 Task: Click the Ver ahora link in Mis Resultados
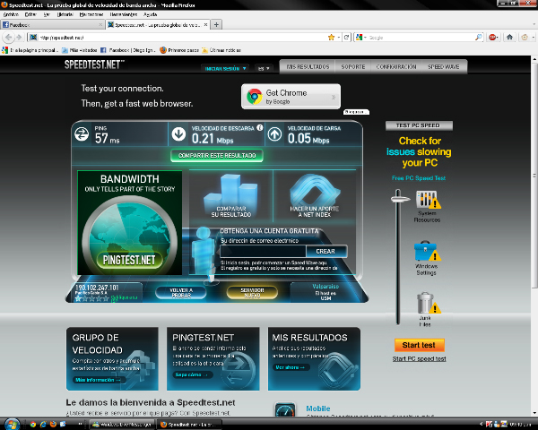coord(290,367)
